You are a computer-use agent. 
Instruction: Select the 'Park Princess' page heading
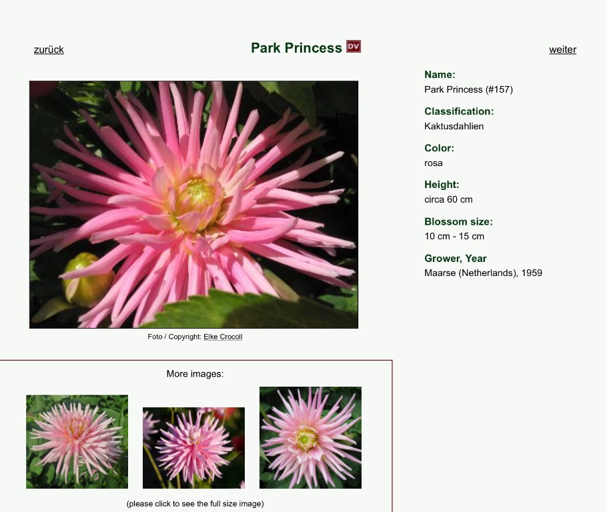(297, 48)
